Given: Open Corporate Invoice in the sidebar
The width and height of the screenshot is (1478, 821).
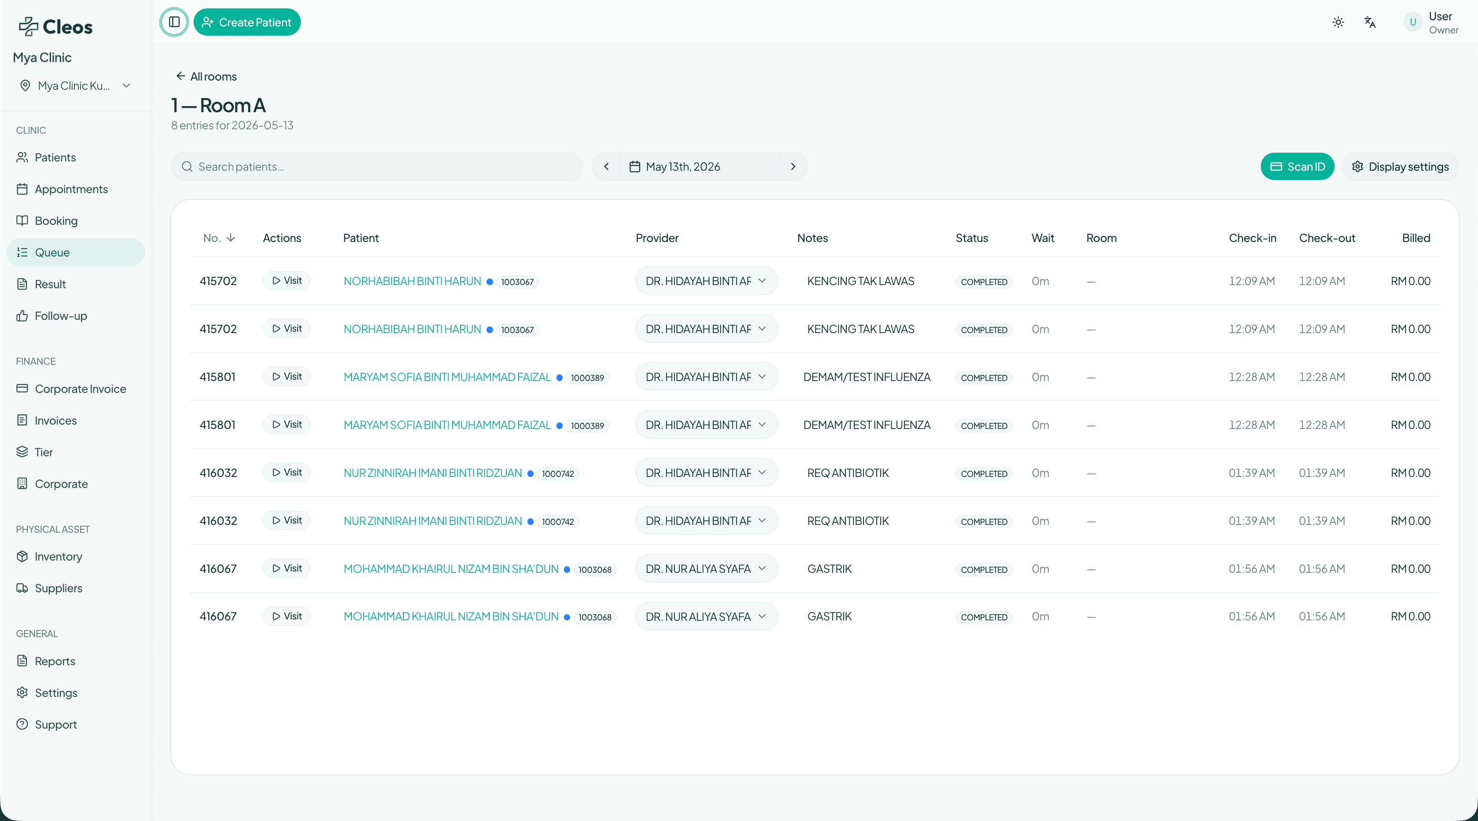Looking at the screenshot, I should (75, 389).
